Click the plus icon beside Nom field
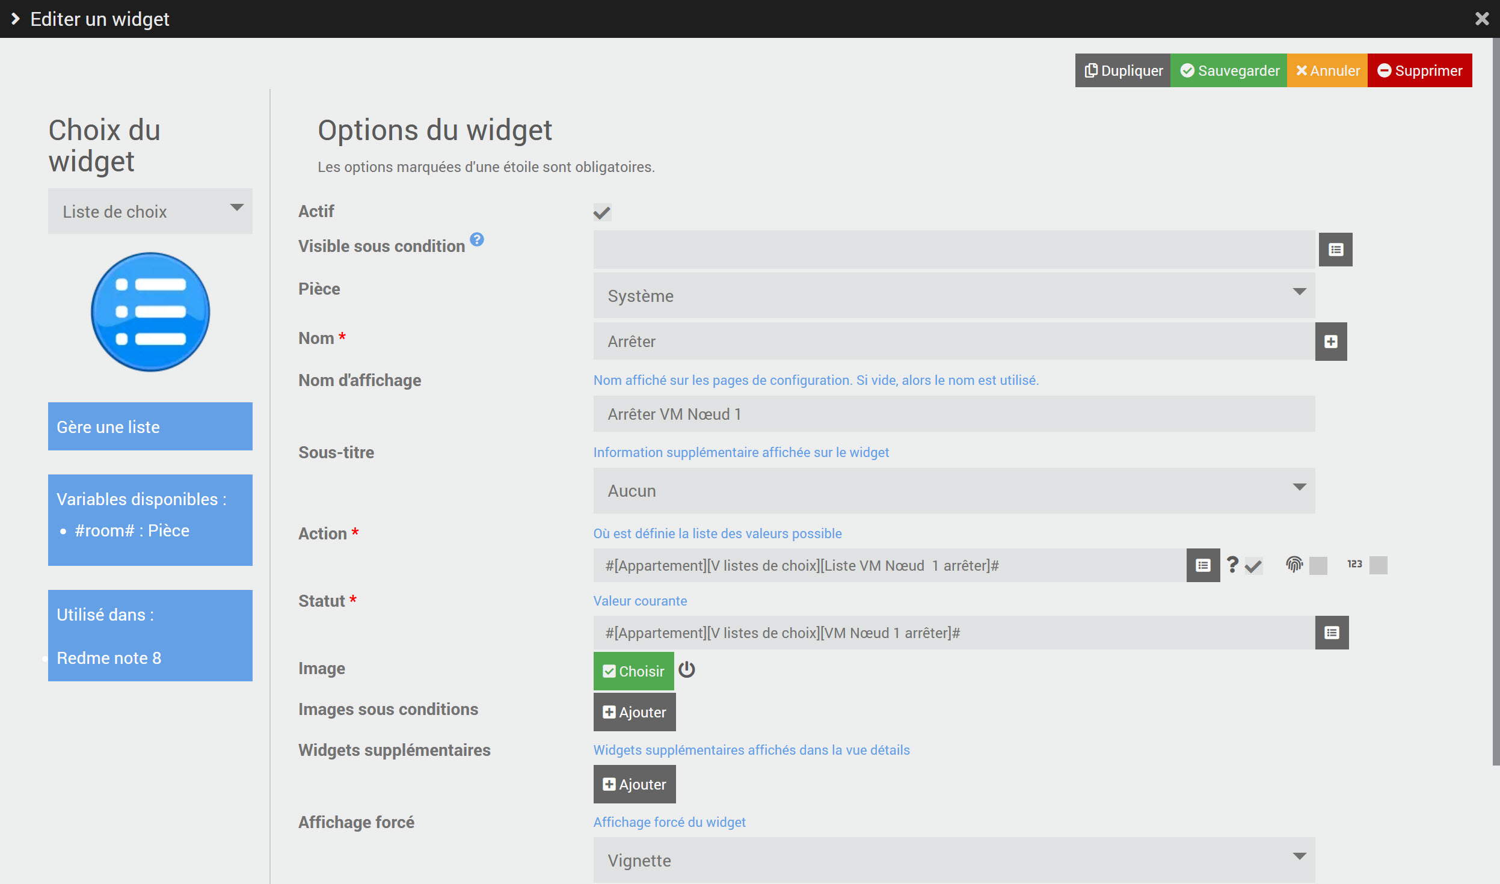1500x884 pixels. [1330, 342]
